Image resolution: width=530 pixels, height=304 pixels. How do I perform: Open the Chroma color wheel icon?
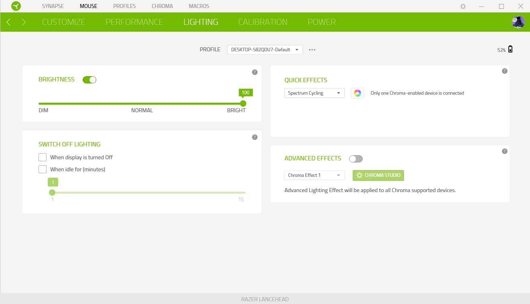pyautogui.click(x=357, y=93)
